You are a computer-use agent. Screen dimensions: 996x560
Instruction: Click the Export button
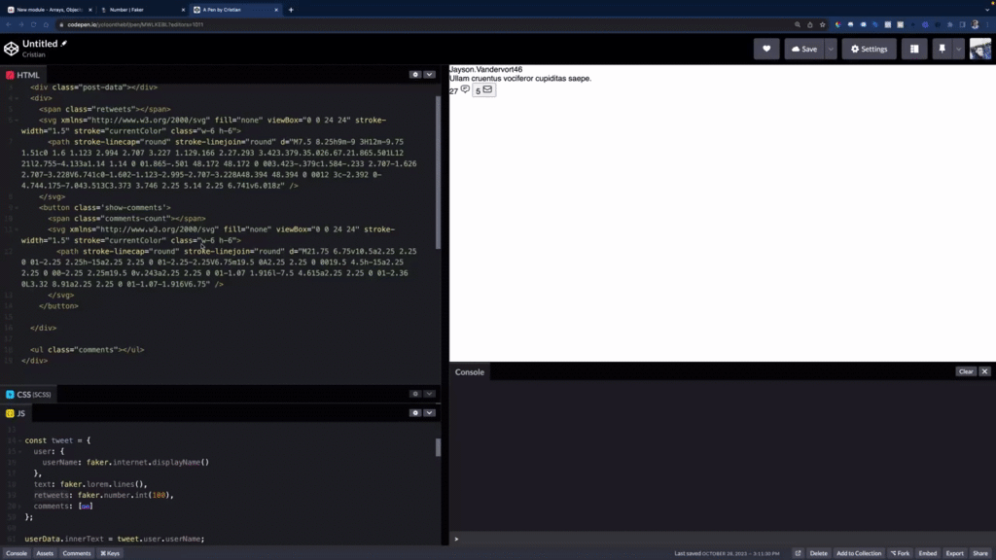tap(954, 552)
